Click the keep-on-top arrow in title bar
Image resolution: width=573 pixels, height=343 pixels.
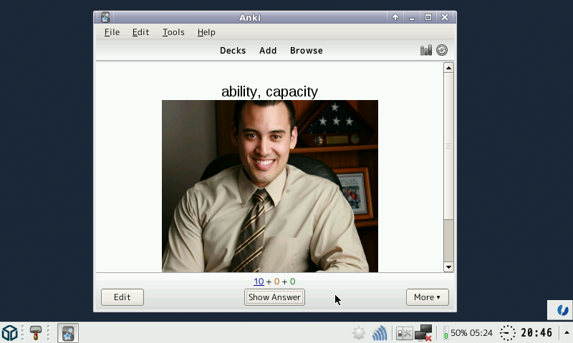(x=395, y=17)
